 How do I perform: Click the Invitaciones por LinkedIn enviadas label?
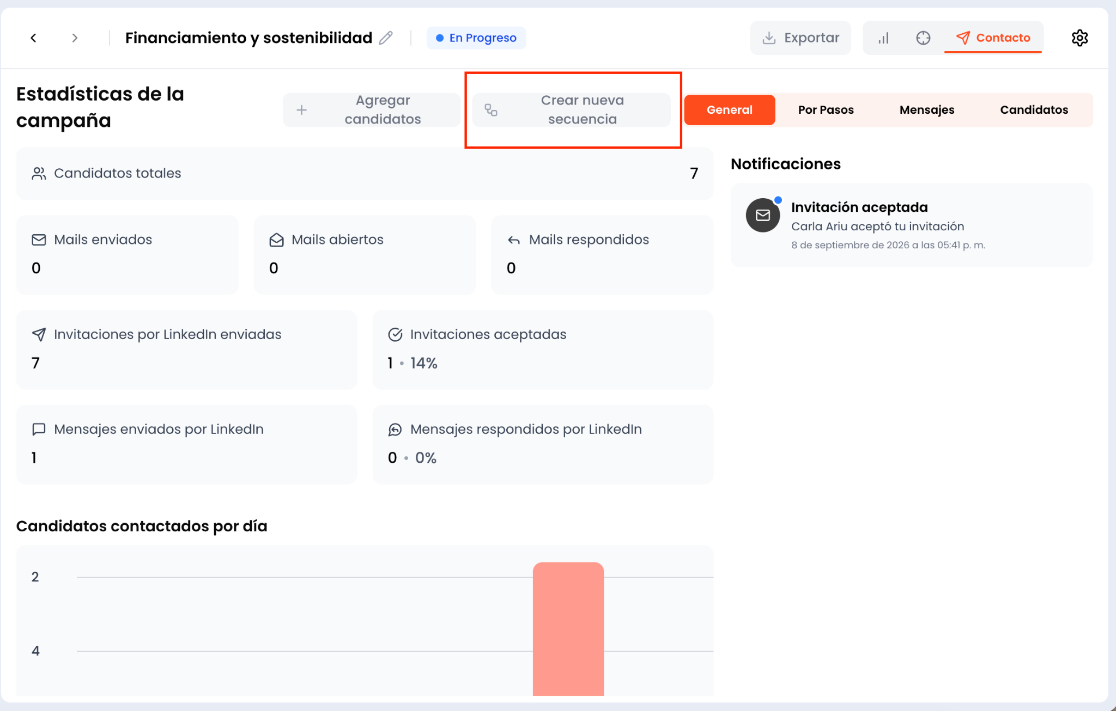(x=168, y=334)
